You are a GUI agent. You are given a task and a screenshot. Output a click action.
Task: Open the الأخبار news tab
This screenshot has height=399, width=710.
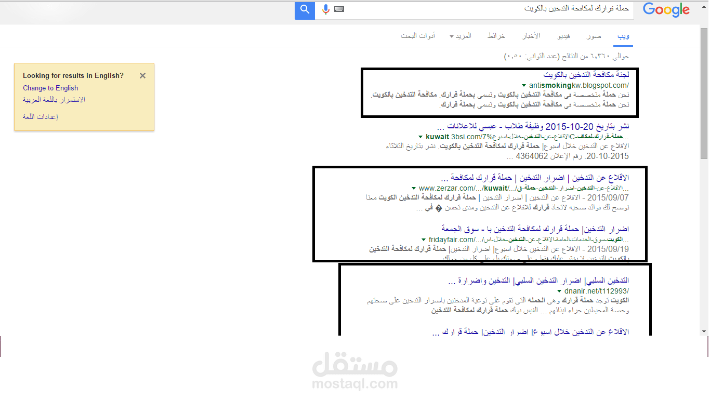(x=531, y=36)
